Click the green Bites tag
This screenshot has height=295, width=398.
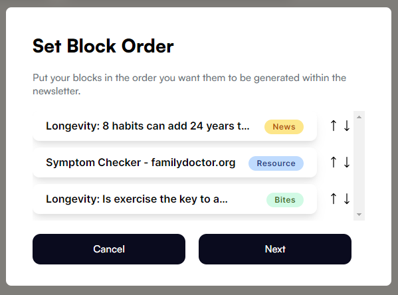click(x=285, y=200)
